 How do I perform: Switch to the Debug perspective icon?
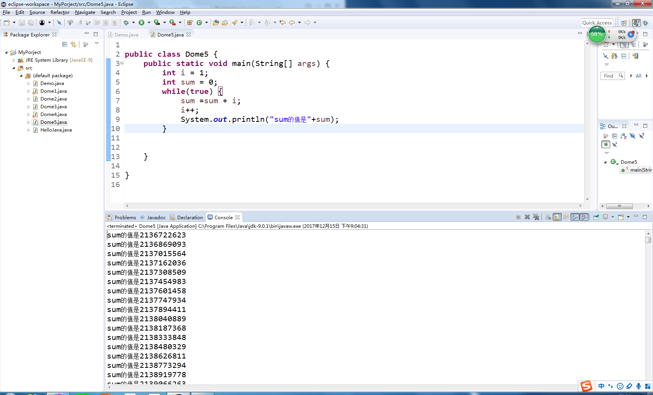(x=645, y=23)
